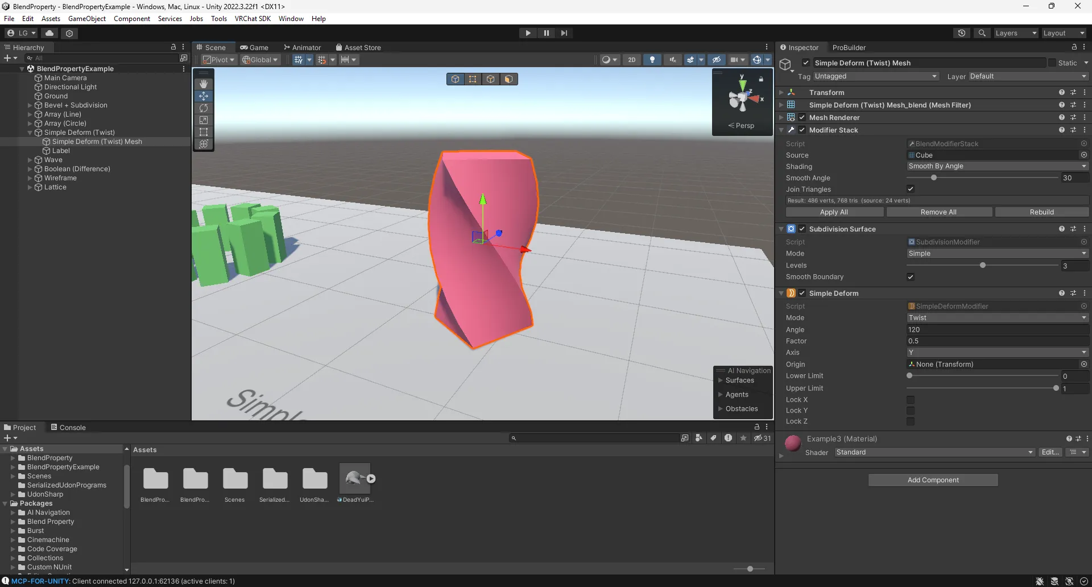
Task: Select the Hand view tool
Action: (x=204, y=84)
